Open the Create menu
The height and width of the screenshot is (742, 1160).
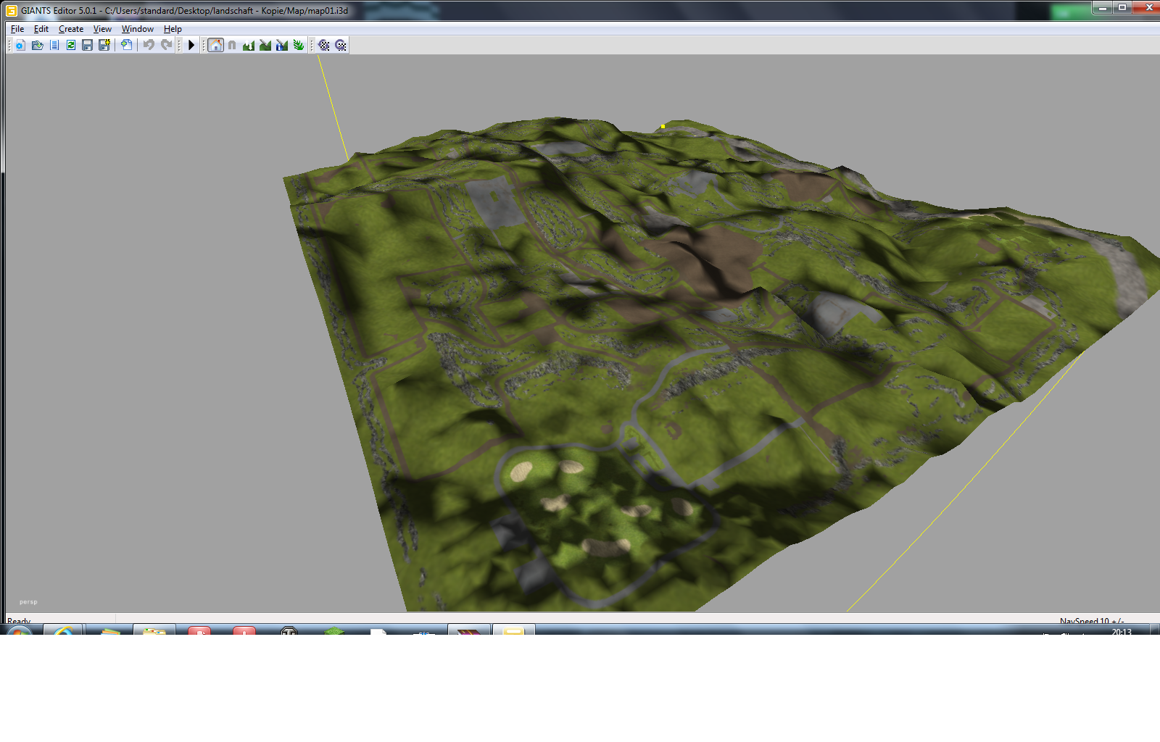pyautogui.click(x=71, y=29)
